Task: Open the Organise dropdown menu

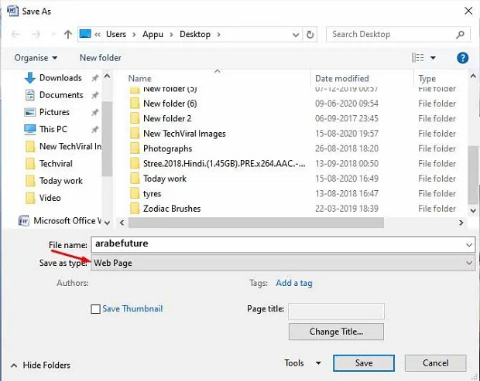Action: [x=36, y=58]
